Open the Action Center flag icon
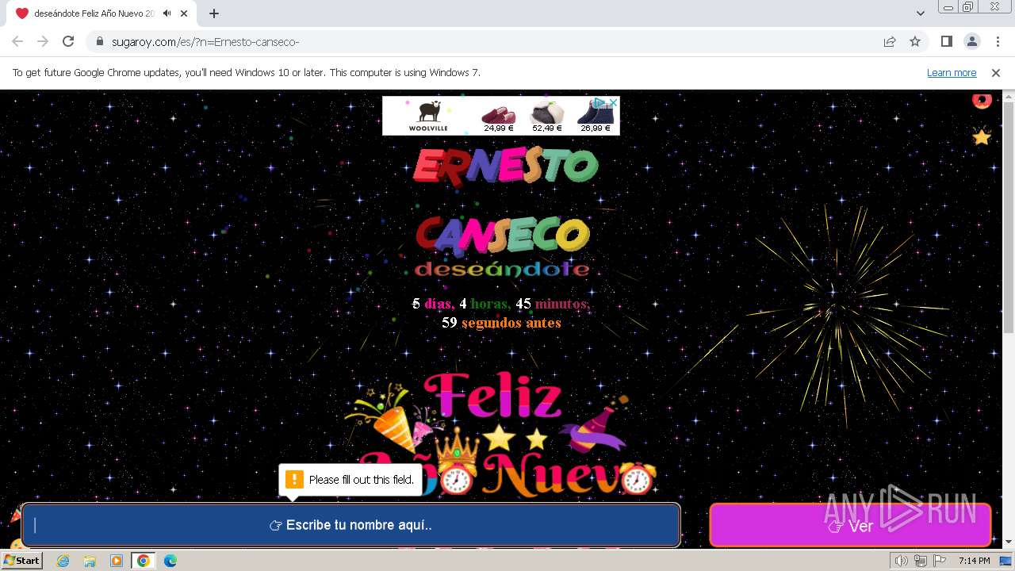The height and width of the screenshot is (571, 1015). point(939,561)
